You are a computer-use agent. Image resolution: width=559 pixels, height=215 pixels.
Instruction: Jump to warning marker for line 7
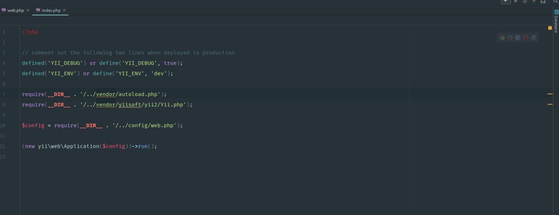[550, 94]
